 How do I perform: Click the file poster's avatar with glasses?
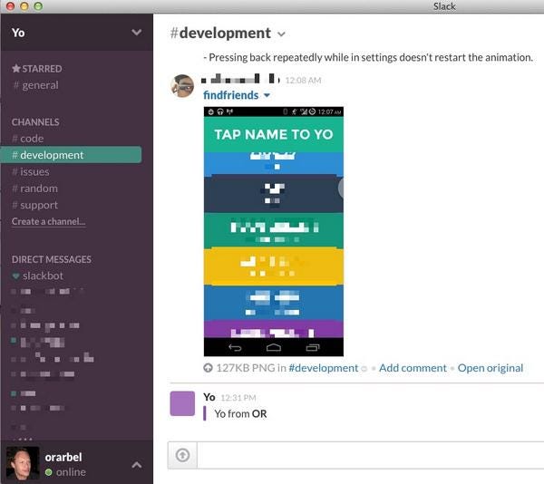182,86
